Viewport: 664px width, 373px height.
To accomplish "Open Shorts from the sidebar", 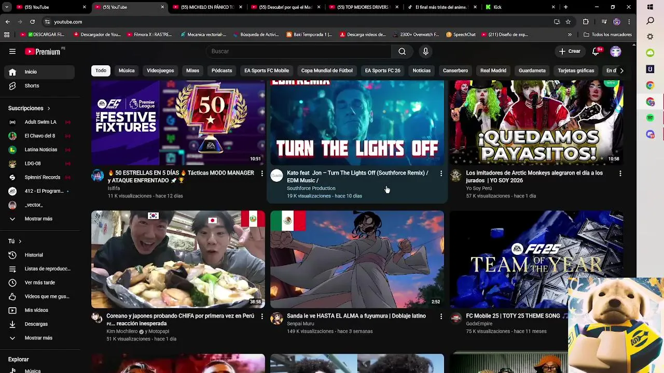I will click(x=39, y=85).
